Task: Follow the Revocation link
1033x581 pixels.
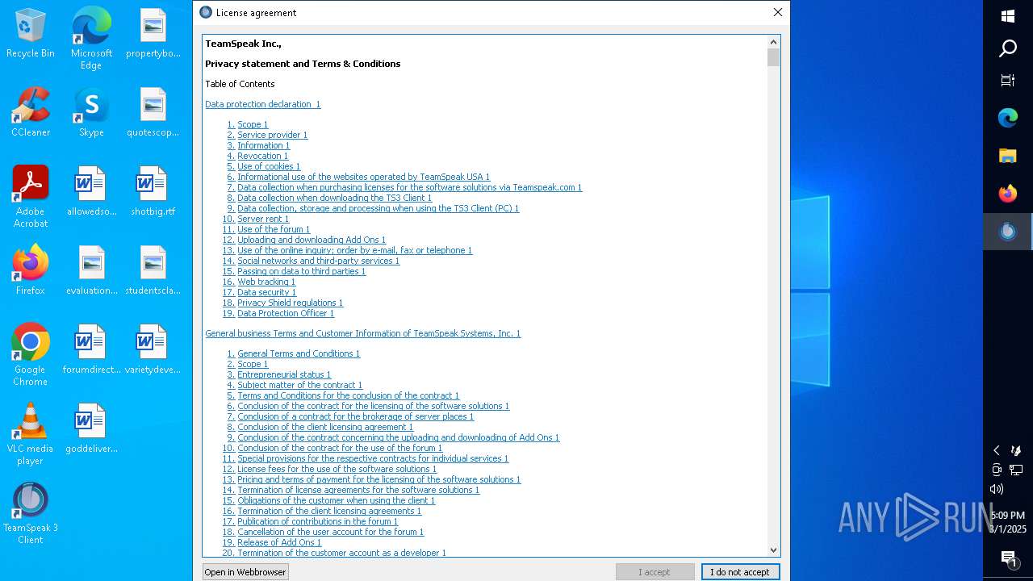Action: 262,156
